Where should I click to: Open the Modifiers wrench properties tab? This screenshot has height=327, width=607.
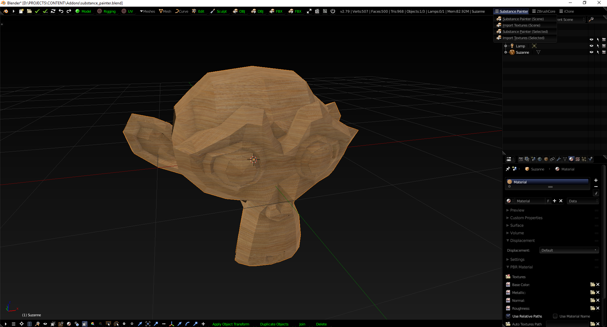click(x=559, y=159)
